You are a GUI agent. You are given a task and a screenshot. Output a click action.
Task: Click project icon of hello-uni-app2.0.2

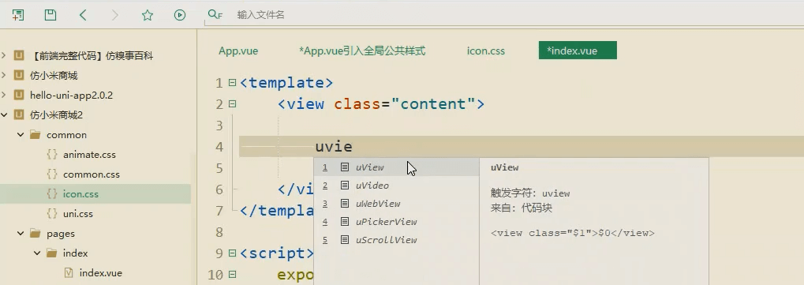point(19,95)
